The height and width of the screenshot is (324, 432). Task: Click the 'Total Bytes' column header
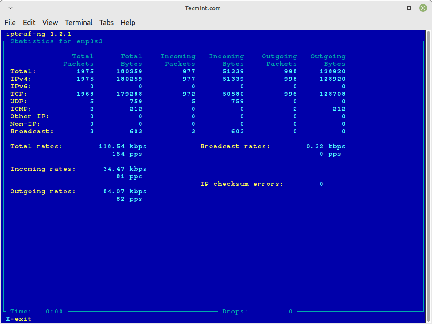(x=132, y=60)
